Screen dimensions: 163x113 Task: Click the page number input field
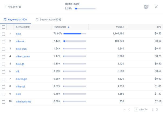pyautogui.click(x=136, y=109)
